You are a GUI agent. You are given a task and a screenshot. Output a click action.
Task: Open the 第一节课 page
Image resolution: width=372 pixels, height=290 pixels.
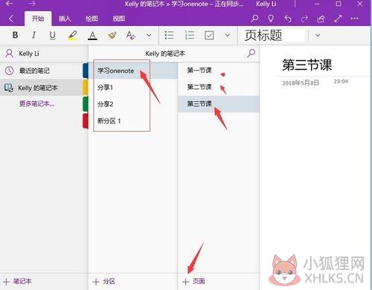tap(219, 71)
